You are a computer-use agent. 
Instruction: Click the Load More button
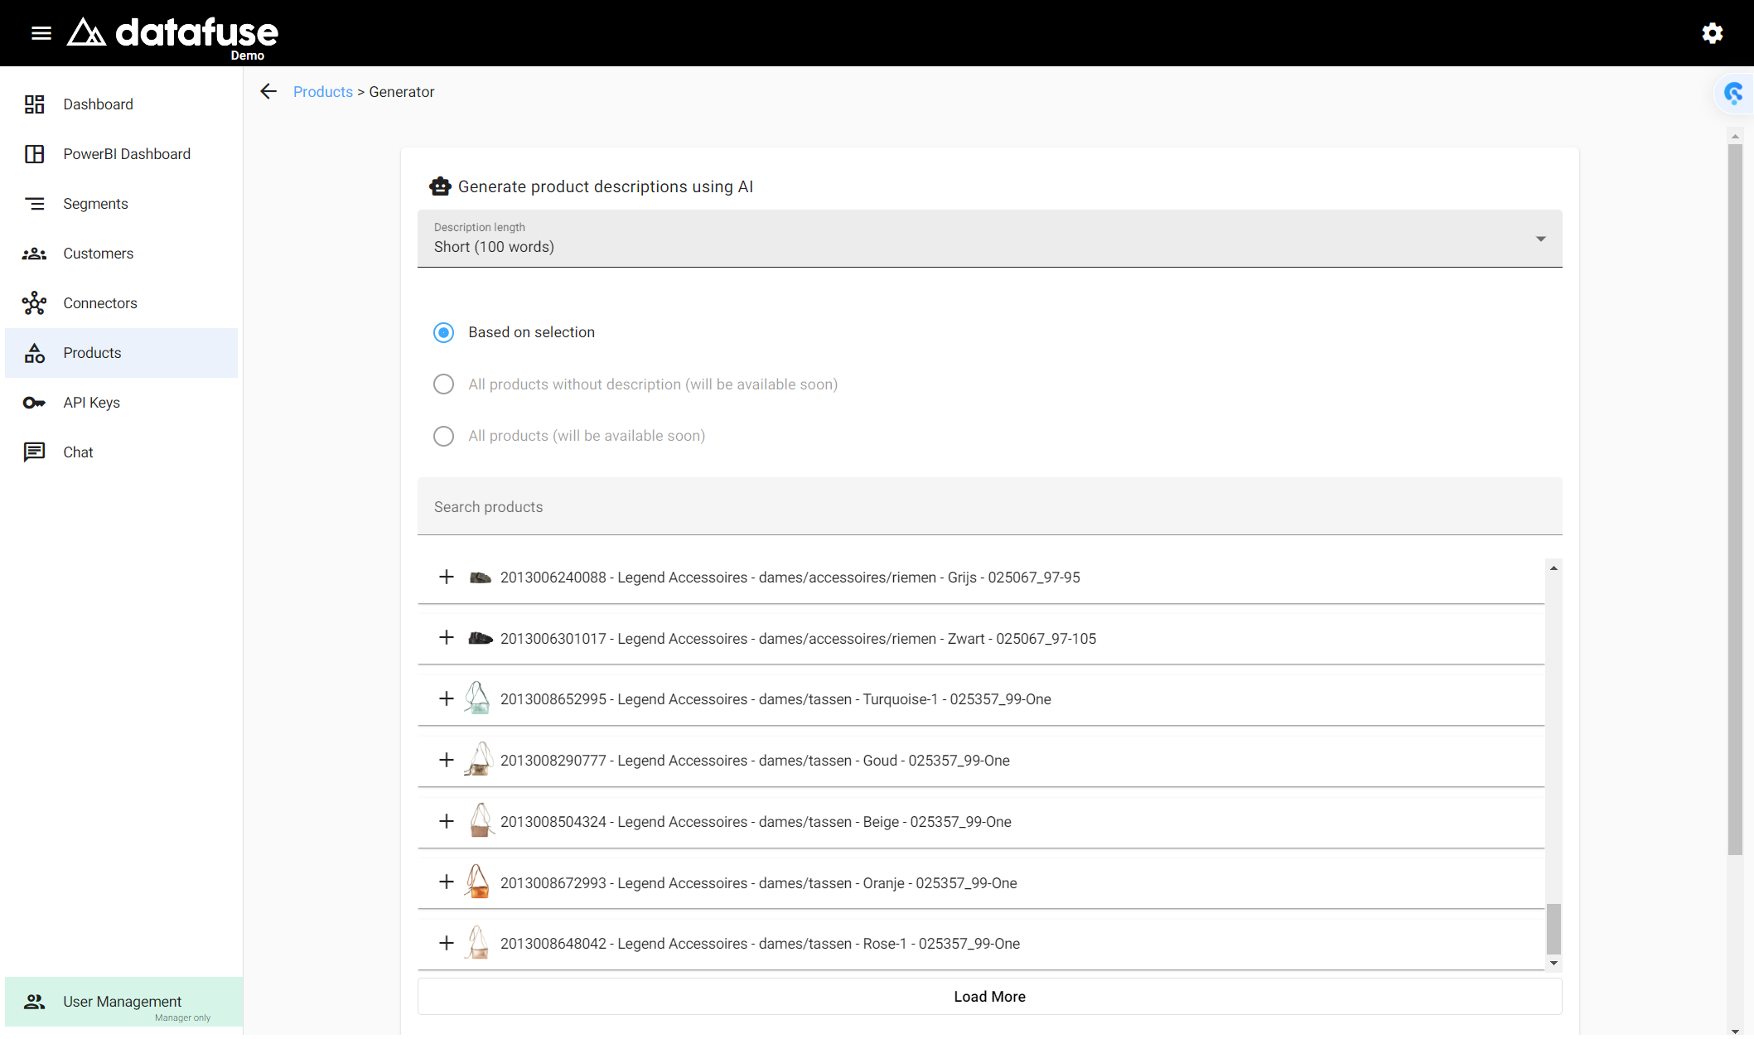point(989,997)
